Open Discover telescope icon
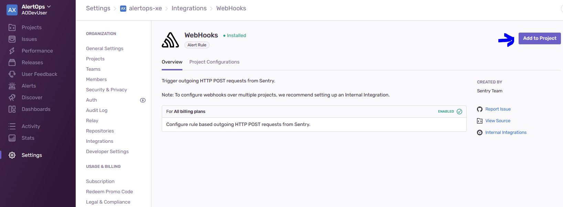This screenshot has width=563, height=207. pos(12,97)
